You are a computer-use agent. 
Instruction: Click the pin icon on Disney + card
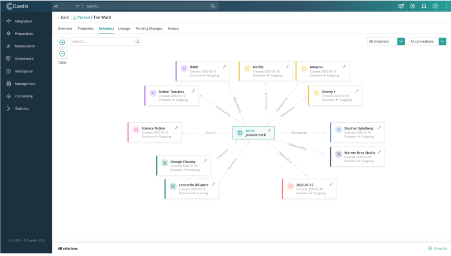click(357, 91)
